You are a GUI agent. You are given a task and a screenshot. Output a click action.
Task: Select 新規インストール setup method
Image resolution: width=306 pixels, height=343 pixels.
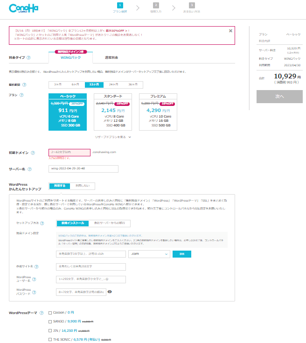73,224
